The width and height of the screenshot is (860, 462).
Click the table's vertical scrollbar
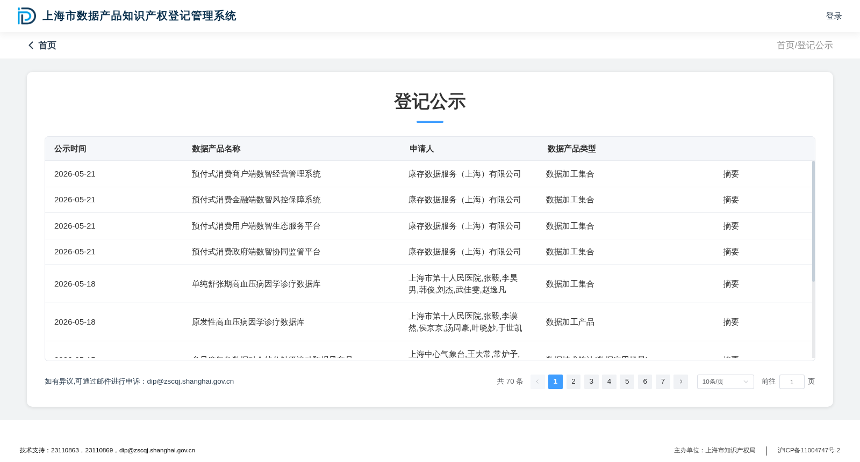(813, 221)
